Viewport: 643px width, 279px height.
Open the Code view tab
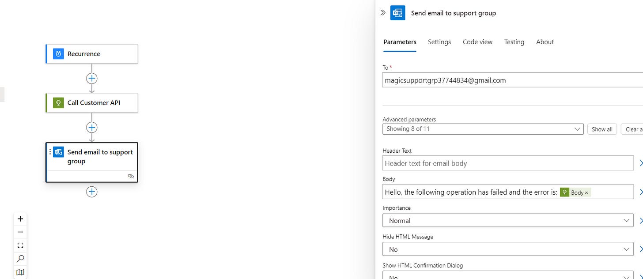point(477,41)
